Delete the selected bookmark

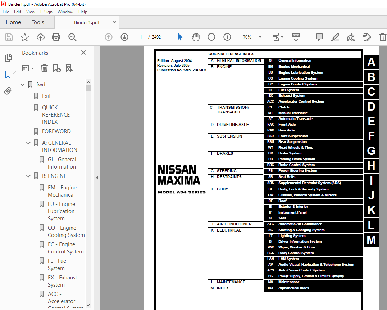point(45,68)
